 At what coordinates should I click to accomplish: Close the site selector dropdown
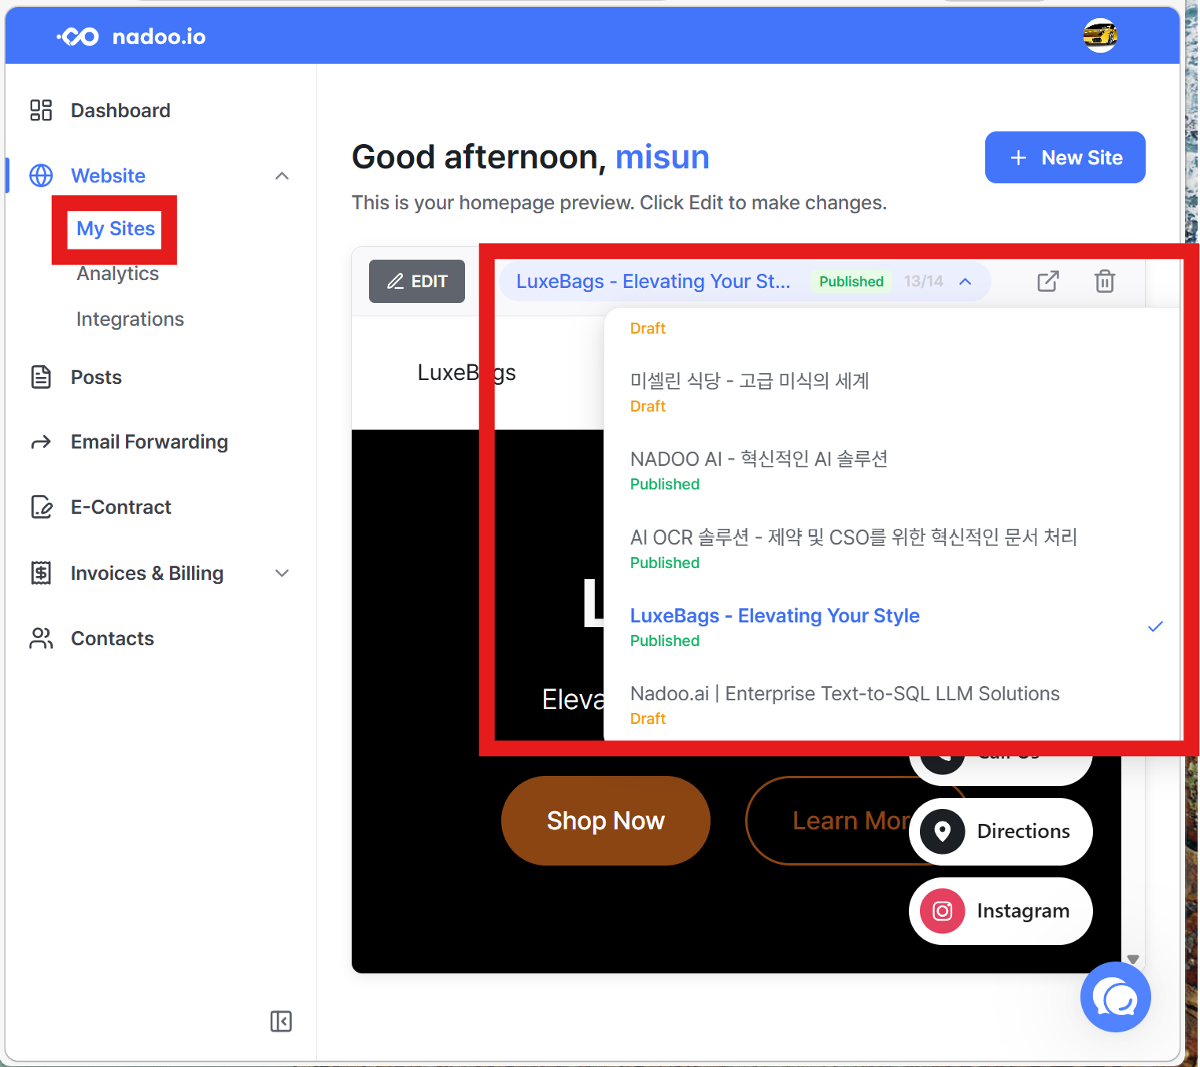[966, 282]
